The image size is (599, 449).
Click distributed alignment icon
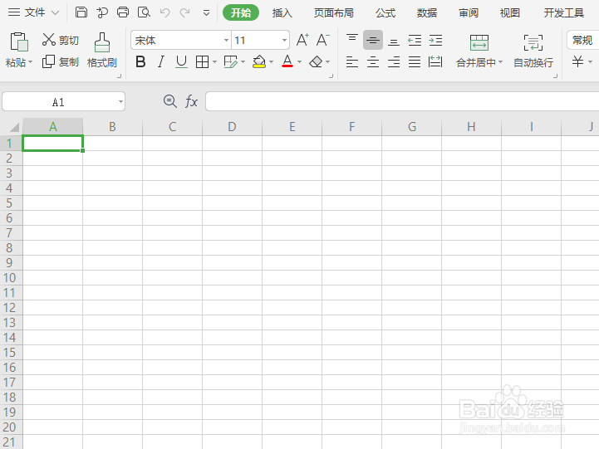(435, 61)
